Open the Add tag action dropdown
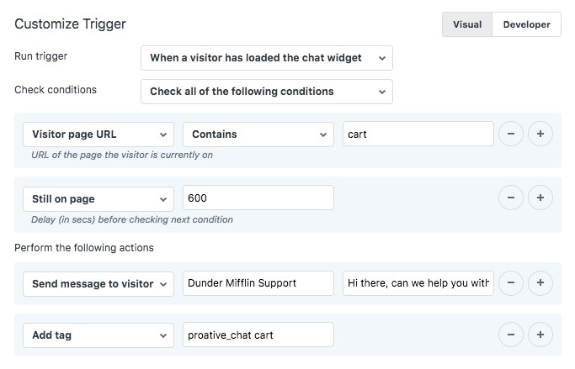The image size is (575, 369). coord(98,335)
